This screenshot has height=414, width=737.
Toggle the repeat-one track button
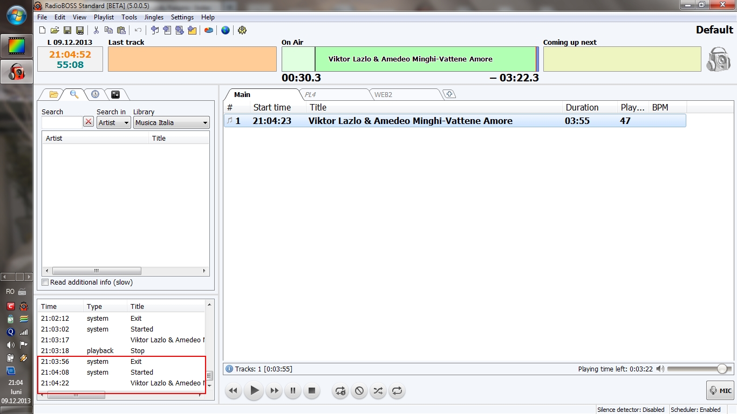click(x=340, y=391)
